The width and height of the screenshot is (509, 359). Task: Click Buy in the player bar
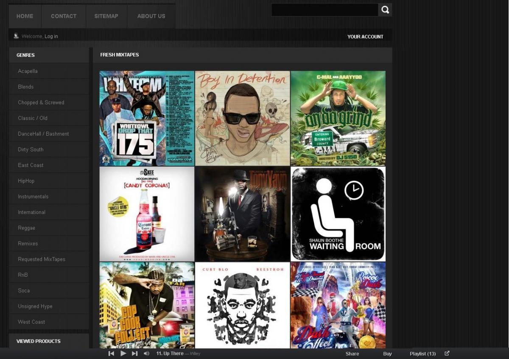[387, 353]
